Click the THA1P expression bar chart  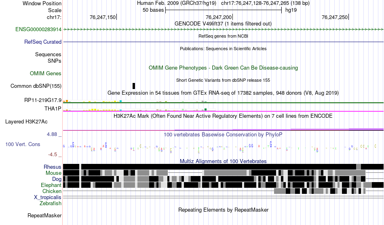click(139, 110)
